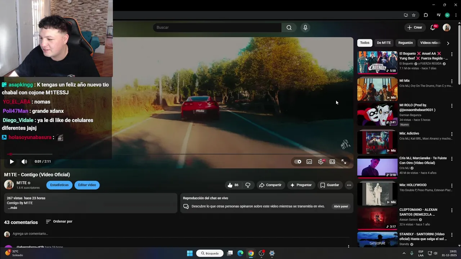Click install app icon in address bar

(406, 15)
